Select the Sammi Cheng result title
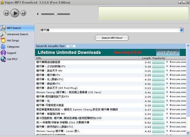 [x=77, y=110]
